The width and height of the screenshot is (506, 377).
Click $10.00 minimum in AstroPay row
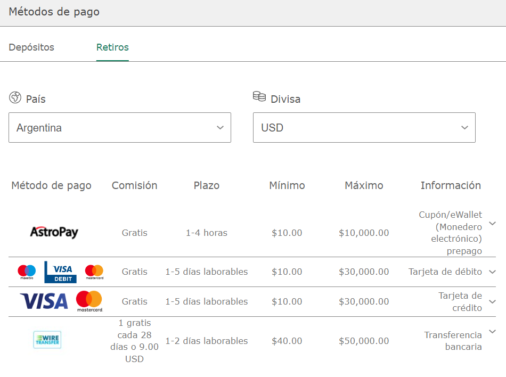[287, 233]
